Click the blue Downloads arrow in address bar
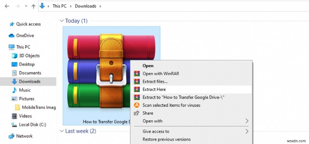Viewport: 309px width, 144px height. tap(42, 6)
